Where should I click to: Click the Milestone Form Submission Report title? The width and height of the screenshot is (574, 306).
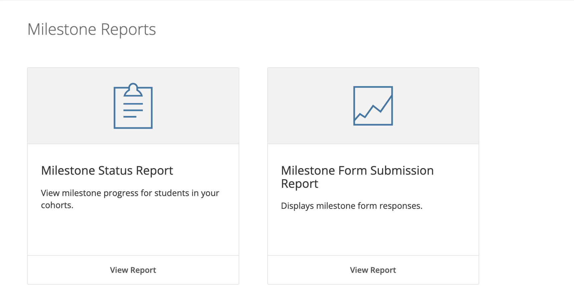[357, 177]
